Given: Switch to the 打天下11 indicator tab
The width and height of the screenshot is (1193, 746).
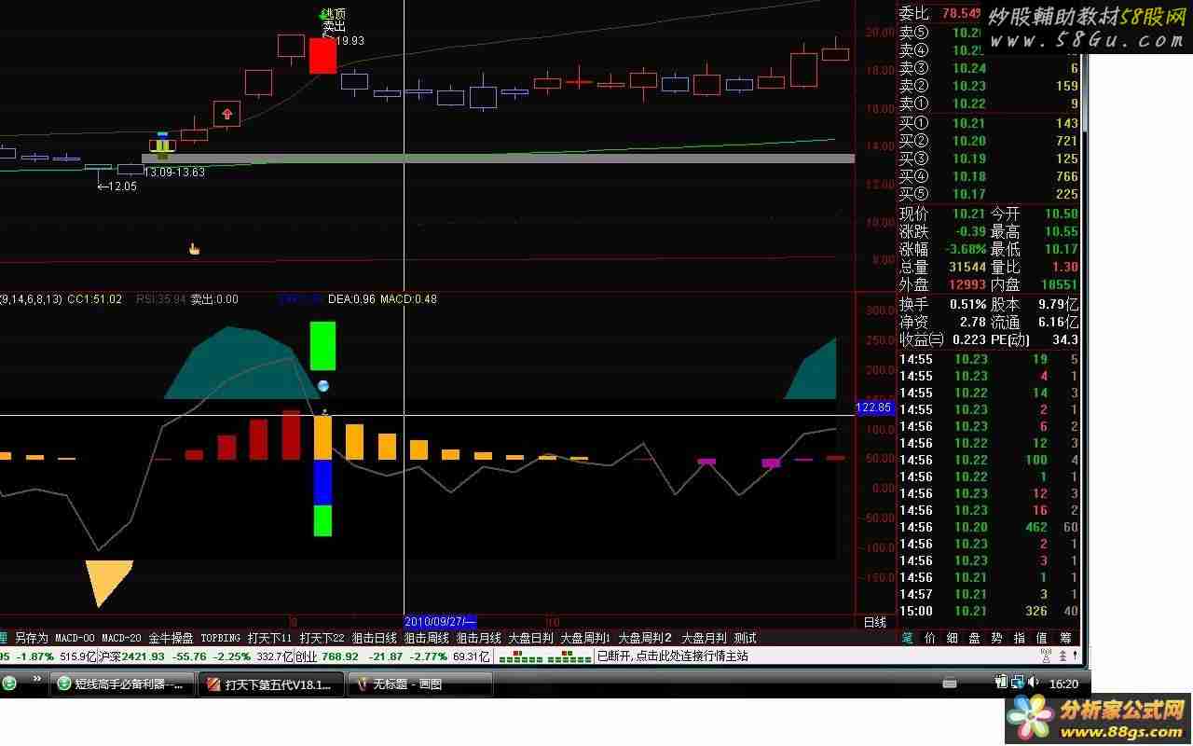Looking at the screenshot, I should pos(269,638).
